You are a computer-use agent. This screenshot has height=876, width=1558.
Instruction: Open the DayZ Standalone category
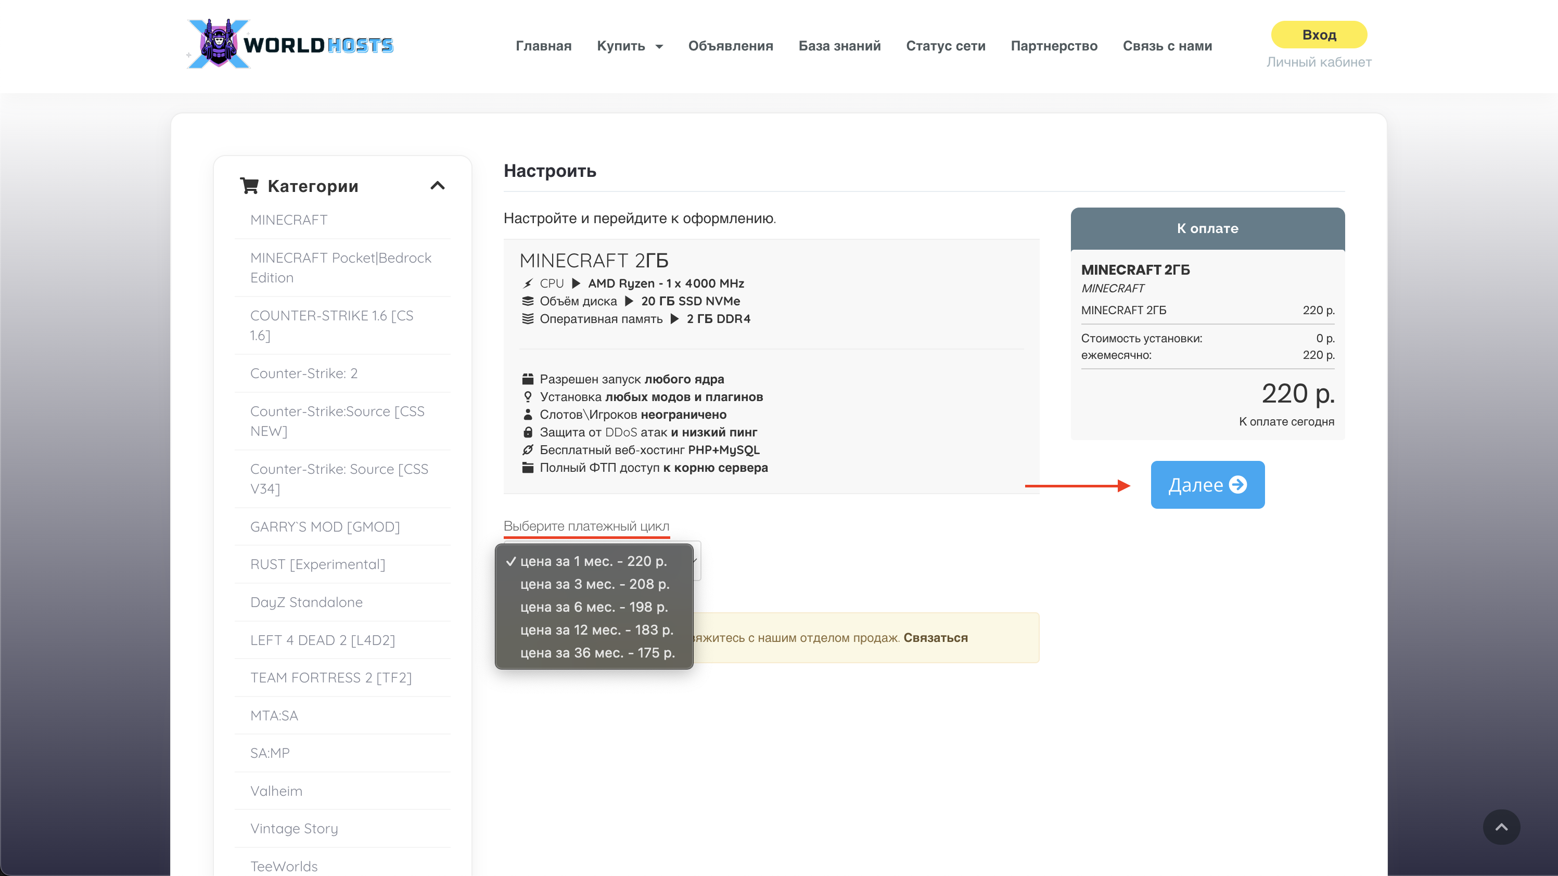(x=306, y=602)
